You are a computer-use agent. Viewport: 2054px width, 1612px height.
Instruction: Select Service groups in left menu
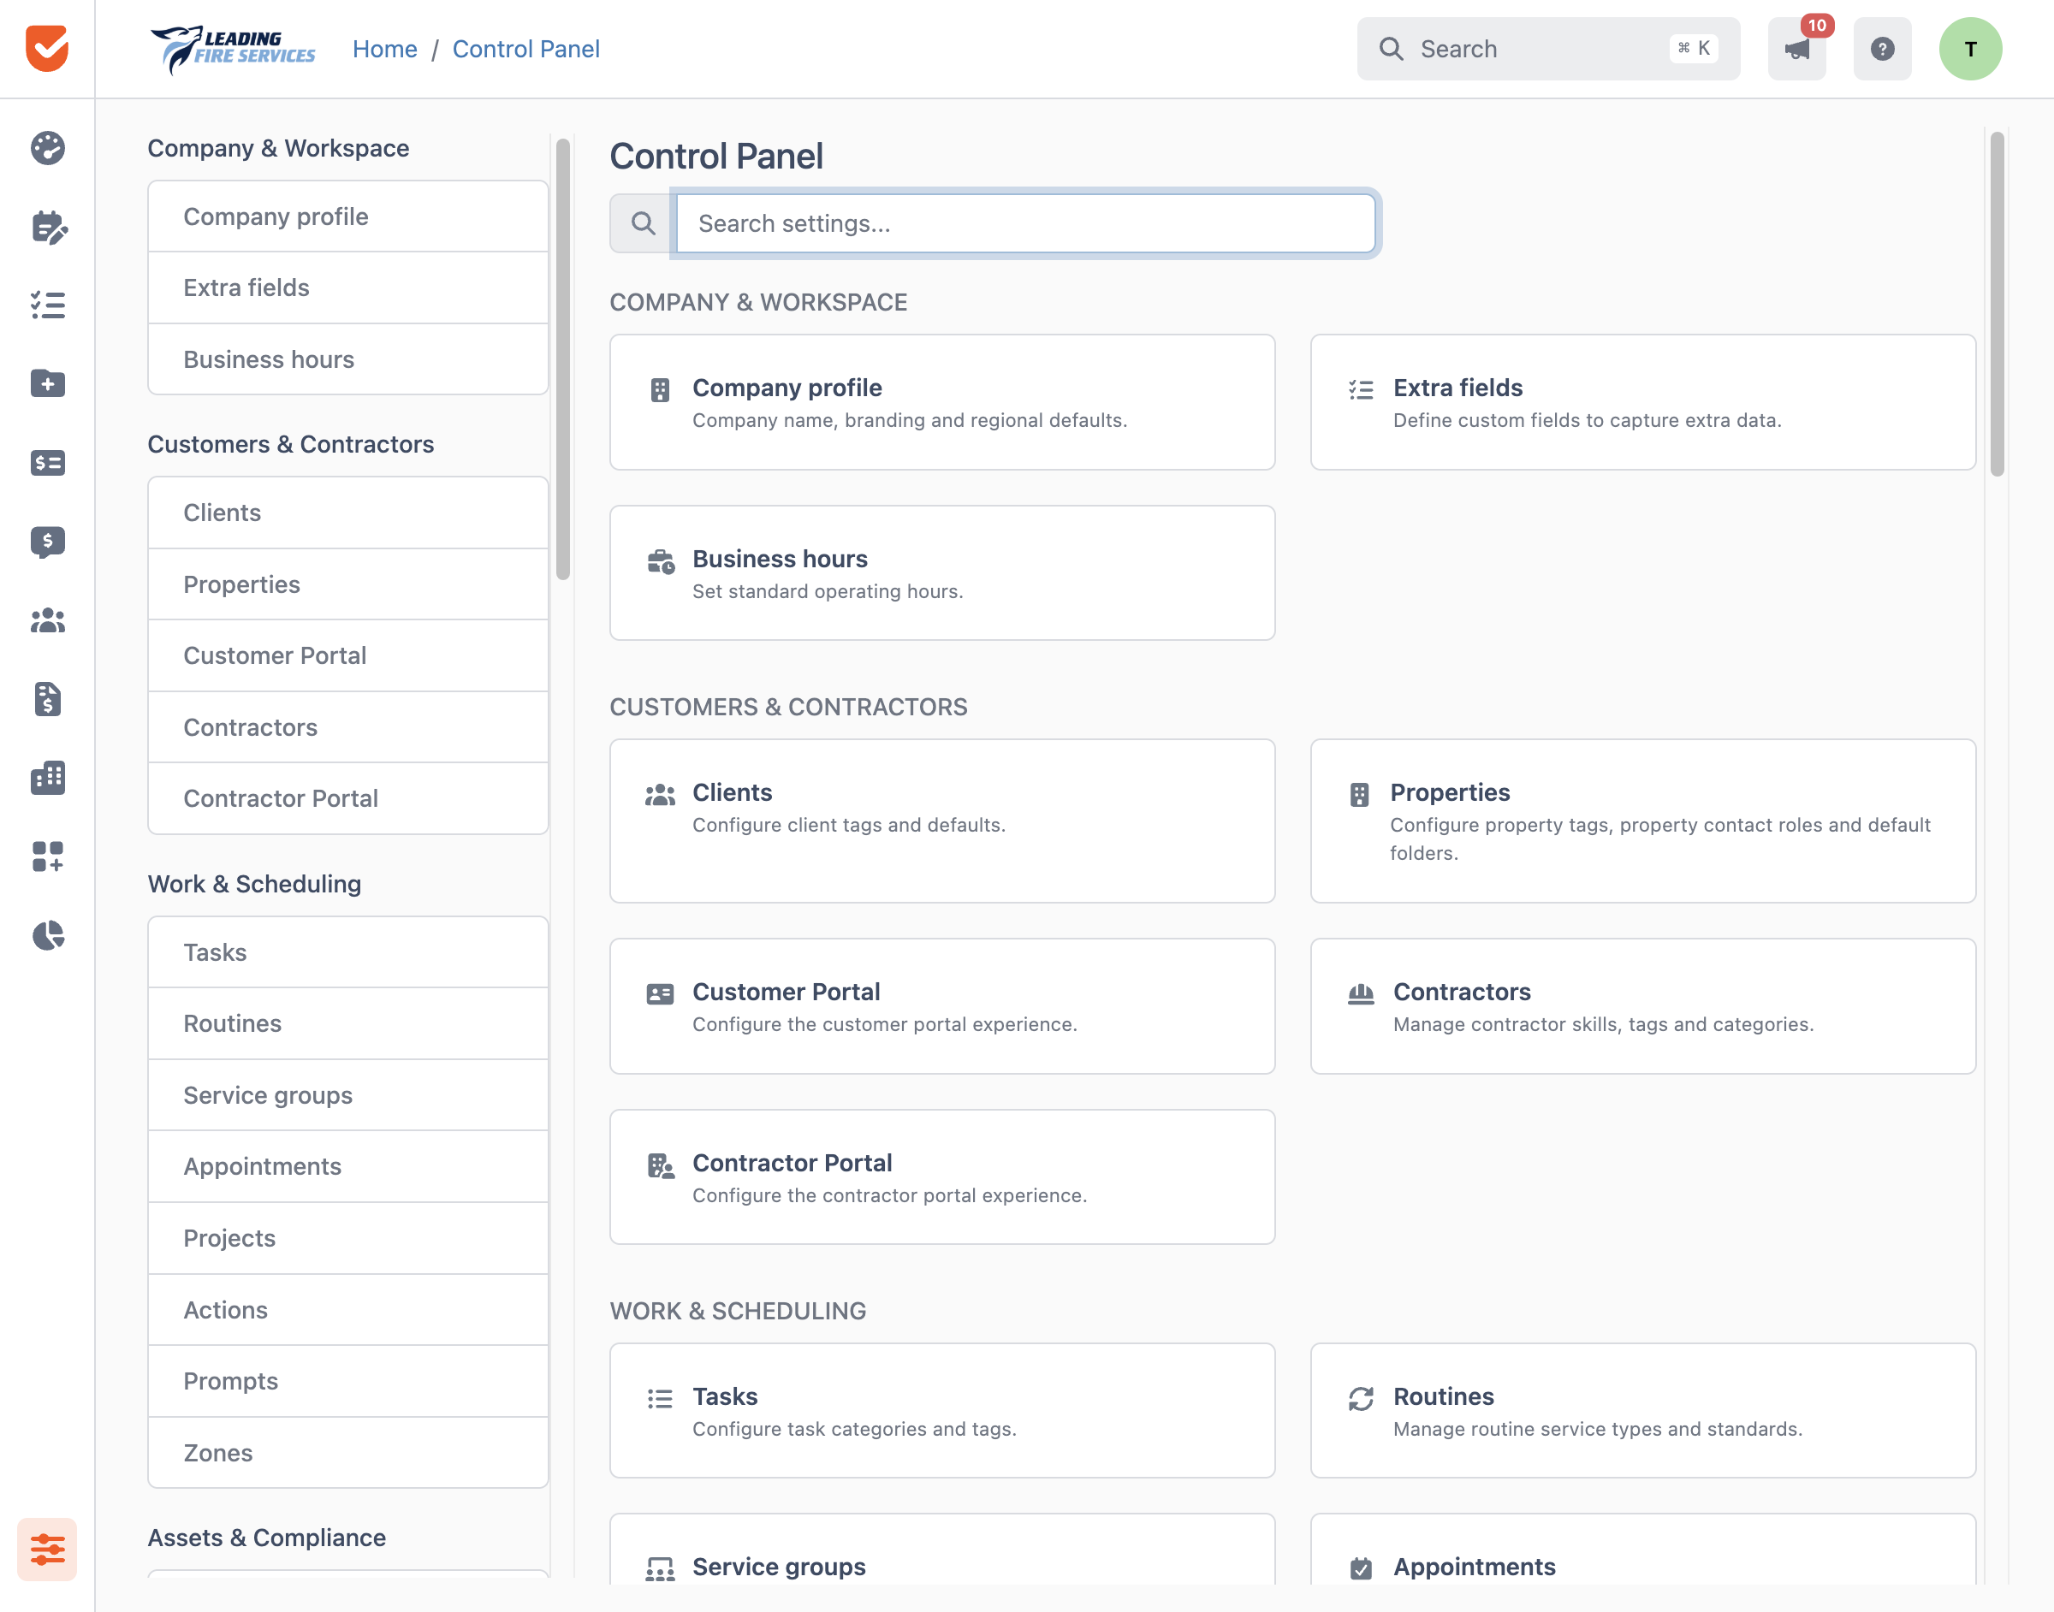pyautogui.click(x=347, y=1095)
